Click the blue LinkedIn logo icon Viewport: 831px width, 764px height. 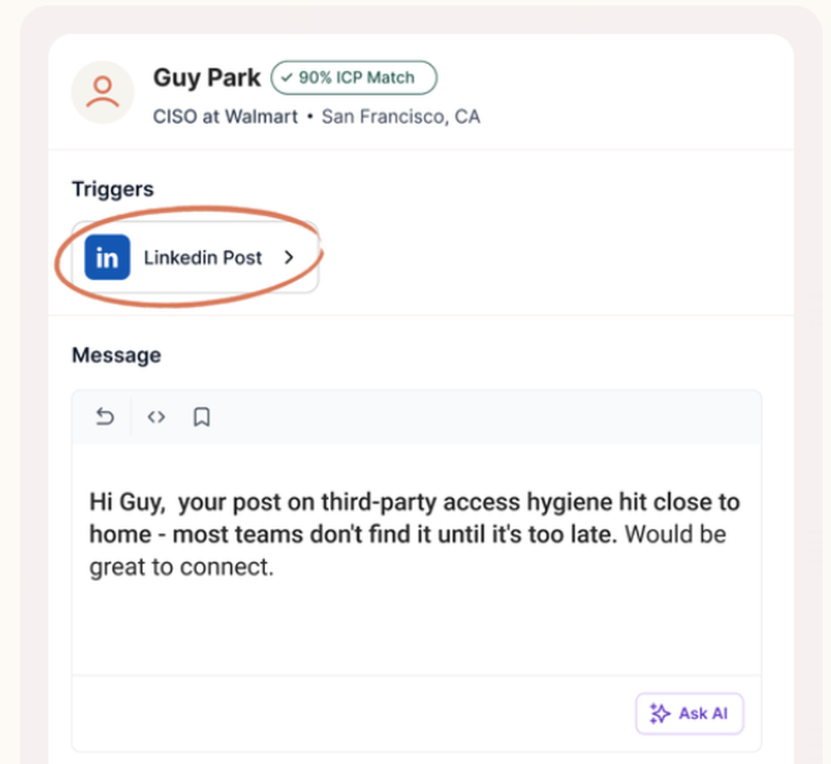click(107, 257)
